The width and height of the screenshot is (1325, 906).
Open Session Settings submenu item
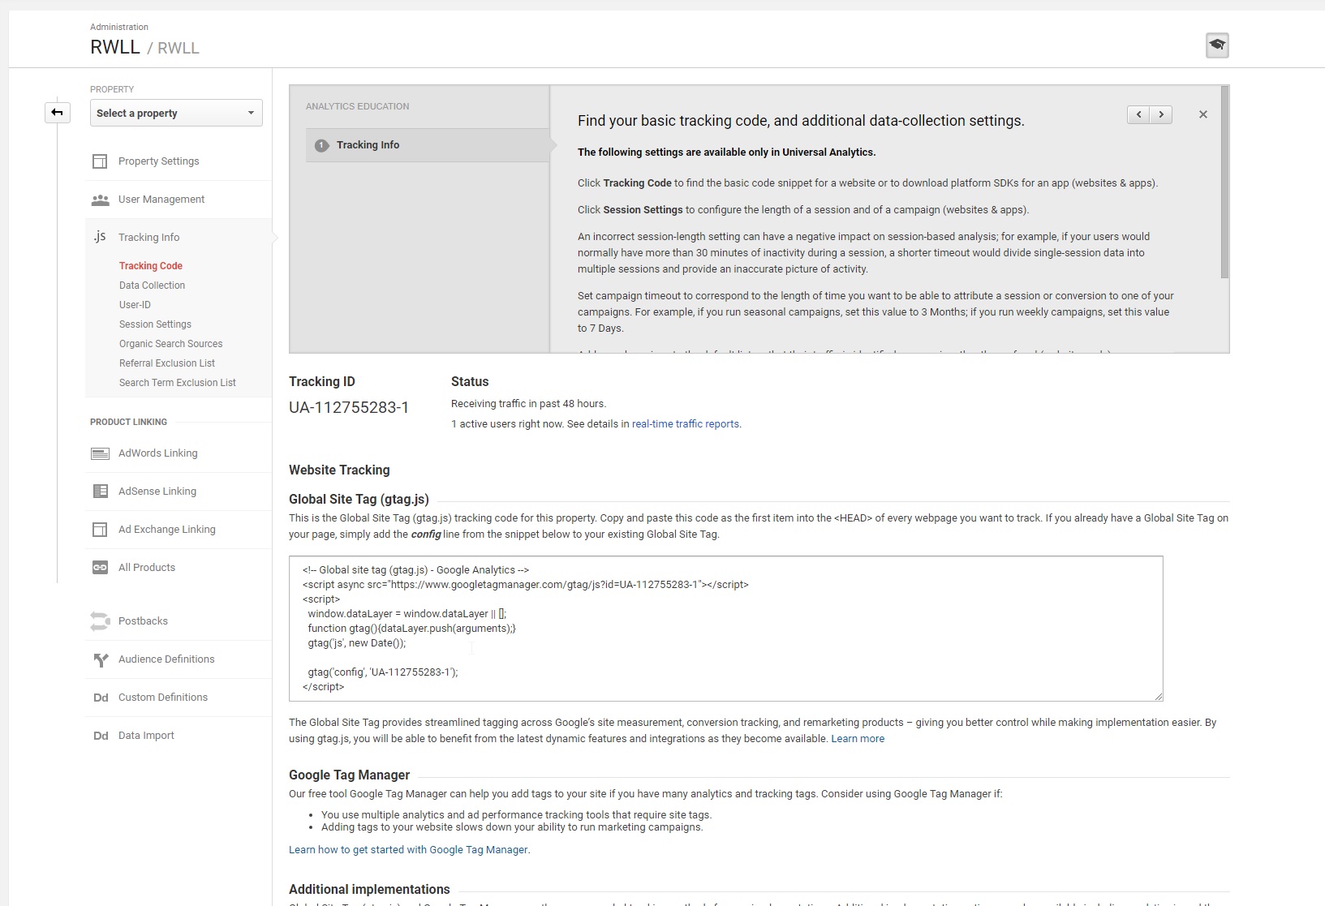tap(155, 324)
